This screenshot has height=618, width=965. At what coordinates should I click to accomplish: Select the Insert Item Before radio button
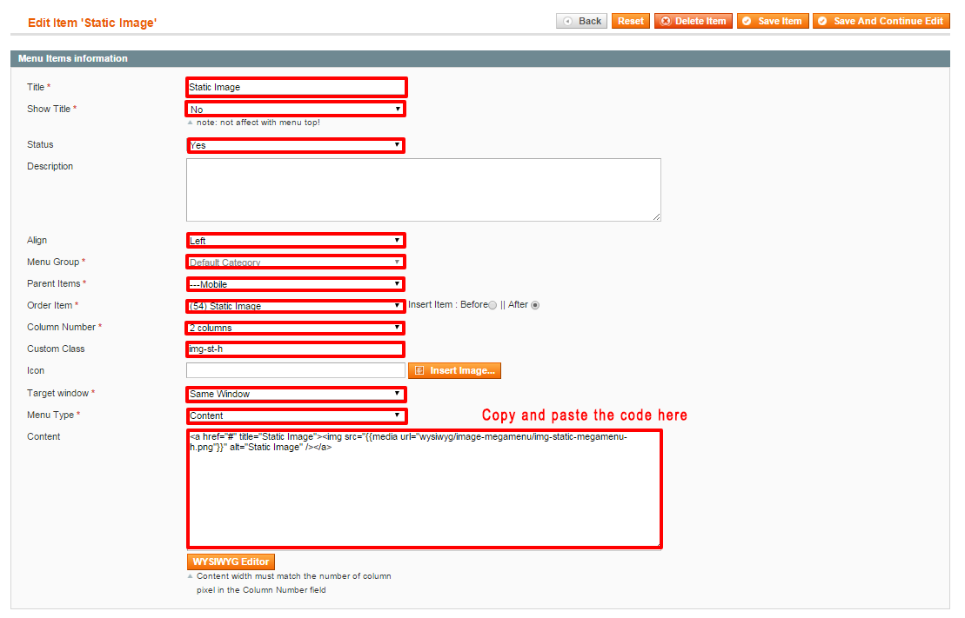pyautogui.click(x=493, y=305)
